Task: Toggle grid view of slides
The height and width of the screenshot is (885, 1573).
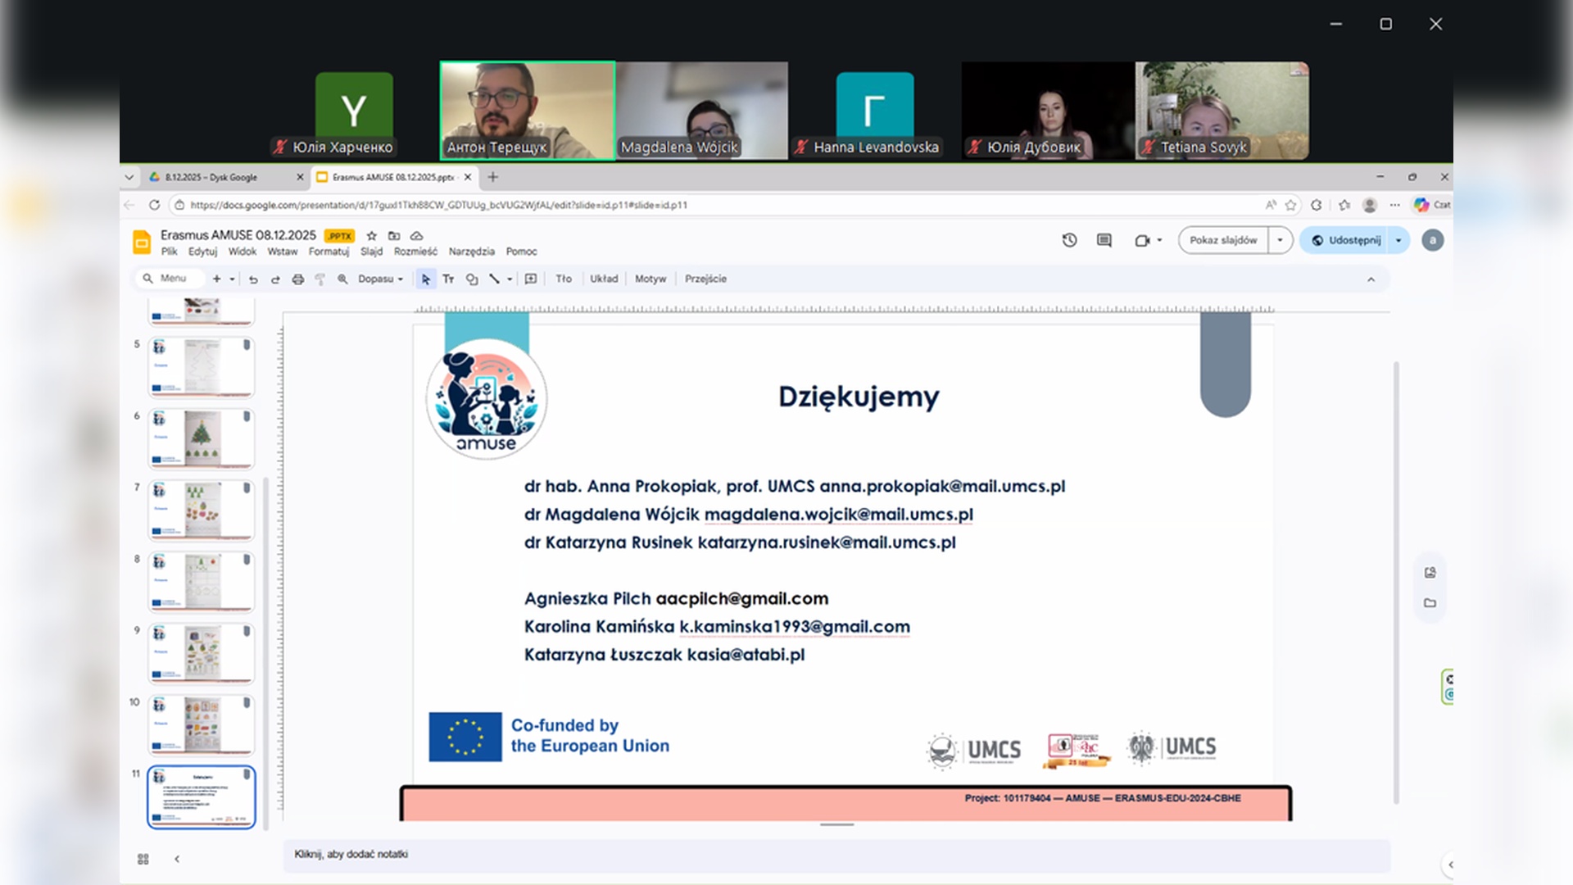Action: coord(143,859)
